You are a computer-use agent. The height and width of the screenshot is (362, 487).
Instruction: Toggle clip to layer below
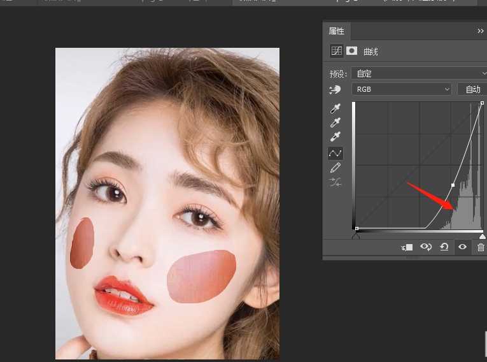(407, 247)
